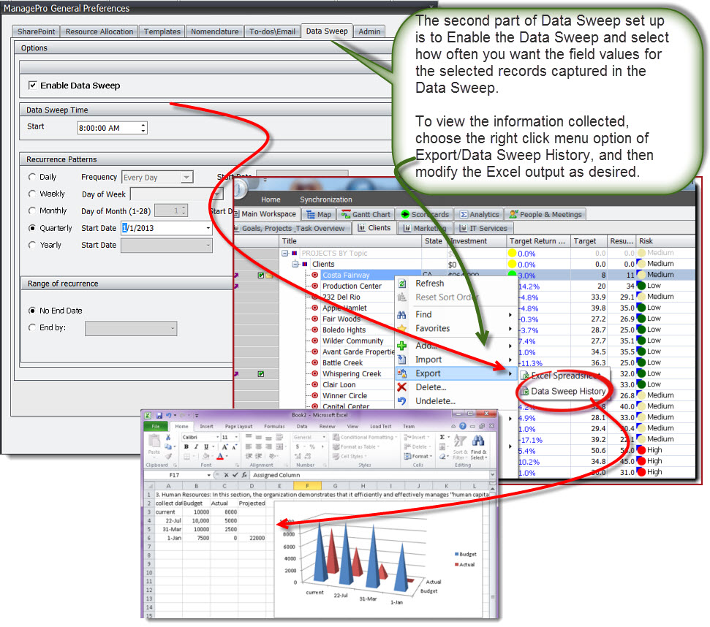Switch to the SharePoint preferences tab

tap(37, 31)
